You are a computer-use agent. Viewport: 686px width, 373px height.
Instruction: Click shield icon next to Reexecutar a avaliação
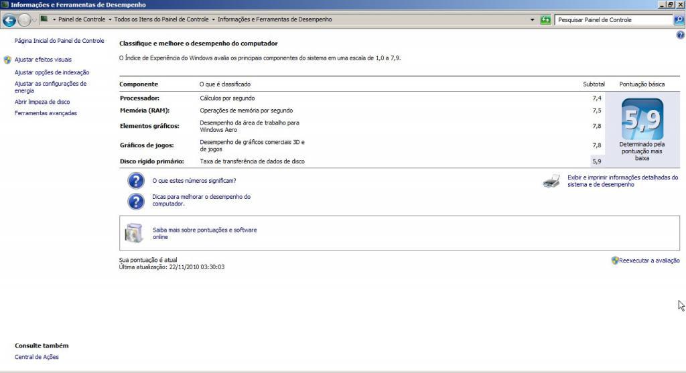click(x=615, y=260)
